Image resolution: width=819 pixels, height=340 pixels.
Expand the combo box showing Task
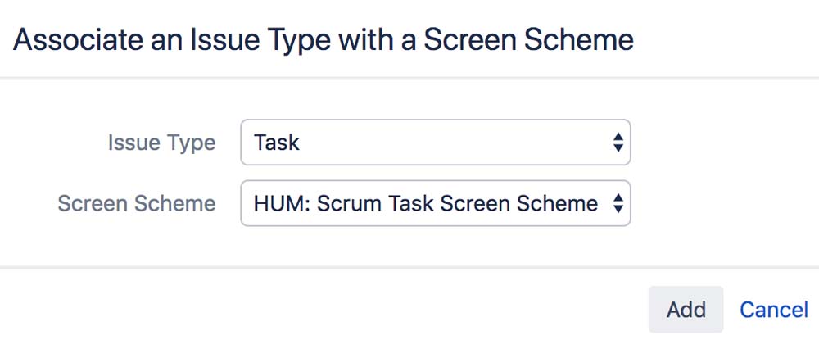click(x=435, y=143)
